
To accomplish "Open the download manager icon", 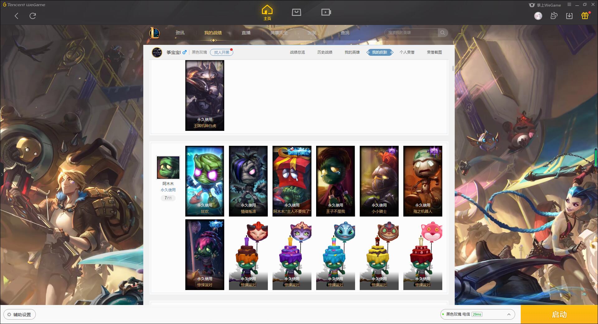I will (569, 16).
